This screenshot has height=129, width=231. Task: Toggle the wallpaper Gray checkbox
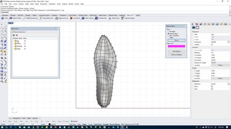pyautogui.click(x=212, y=89)
